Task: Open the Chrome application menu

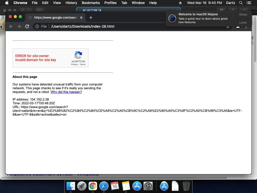Action: click(20, 3)
